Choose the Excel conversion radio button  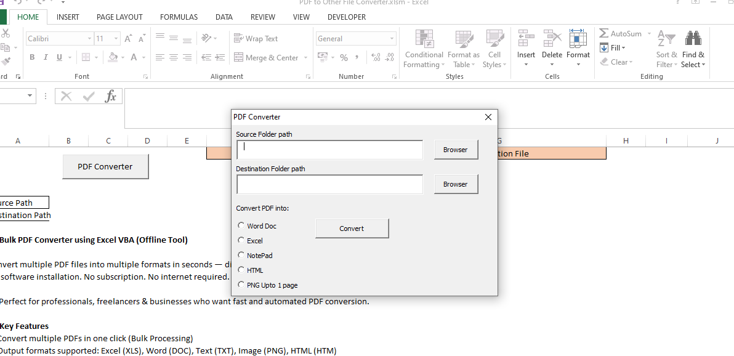(241, 240)
